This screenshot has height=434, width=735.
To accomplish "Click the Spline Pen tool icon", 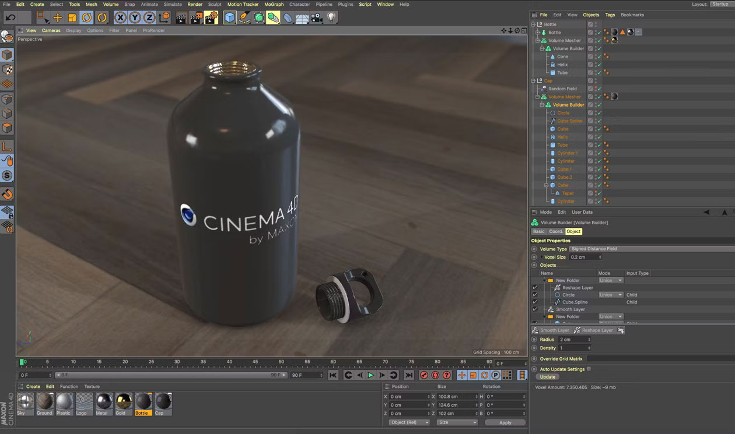I will click(x=244, y=17).
